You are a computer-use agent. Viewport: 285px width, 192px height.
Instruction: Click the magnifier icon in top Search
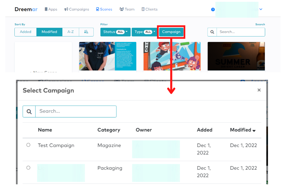click(212, 32)
